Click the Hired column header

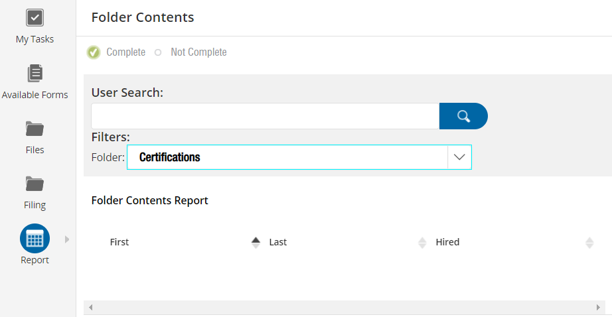(447, 242)
